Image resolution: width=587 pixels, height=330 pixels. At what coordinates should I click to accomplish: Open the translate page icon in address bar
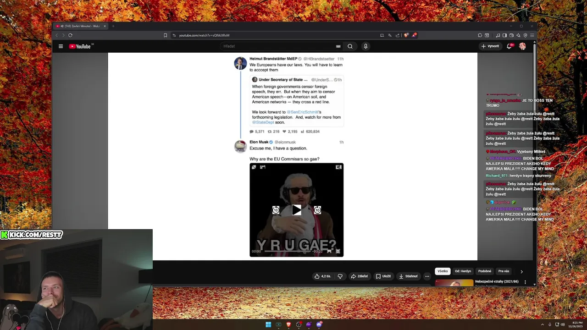pyautogui.click(x=390, y=35)
